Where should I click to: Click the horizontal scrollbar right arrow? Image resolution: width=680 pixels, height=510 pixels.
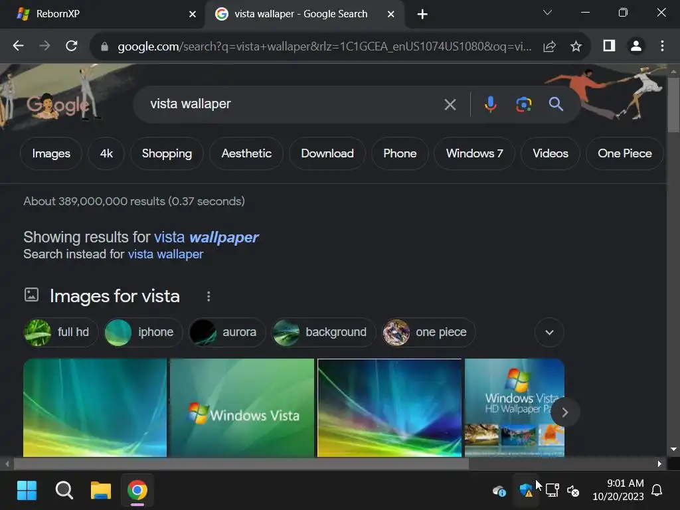[659, 464]
